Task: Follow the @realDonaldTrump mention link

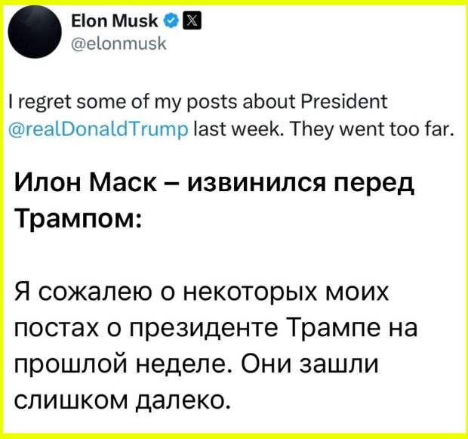Action: coord(99,130)
